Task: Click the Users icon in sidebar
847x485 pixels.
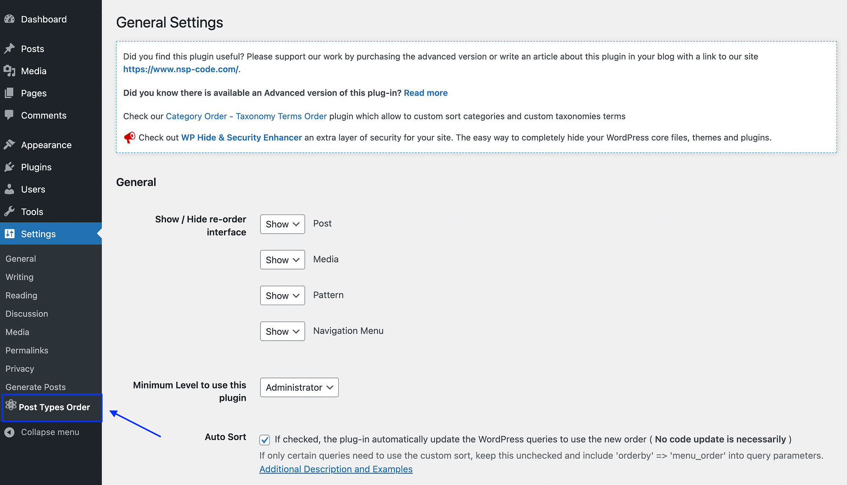Action: [x=10, y=189]
